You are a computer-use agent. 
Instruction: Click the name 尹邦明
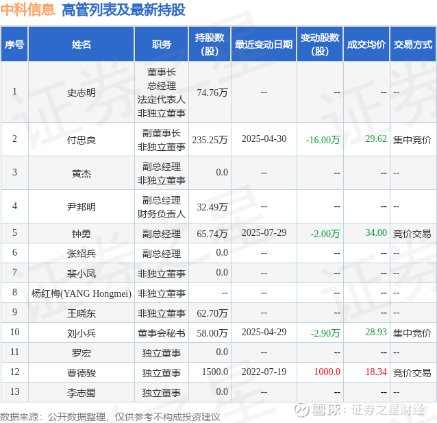click(x=81, y=207)
